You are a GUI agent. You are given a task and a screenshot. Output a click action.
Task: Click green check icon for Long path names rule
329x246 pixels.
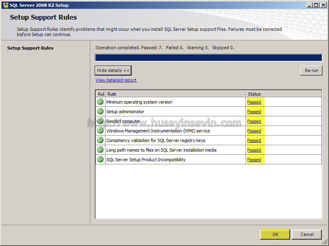tap(100, 150)
